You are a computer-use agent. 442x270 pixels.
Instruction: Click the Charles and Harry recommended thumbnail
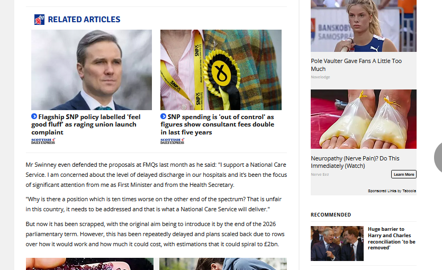(x=337, y=244)
